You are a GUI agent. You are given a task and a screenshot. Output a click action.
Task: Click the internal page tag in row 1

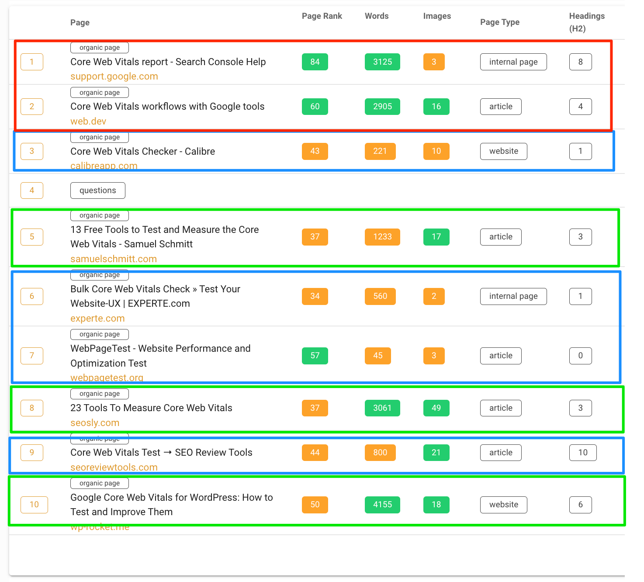point(513,62)
